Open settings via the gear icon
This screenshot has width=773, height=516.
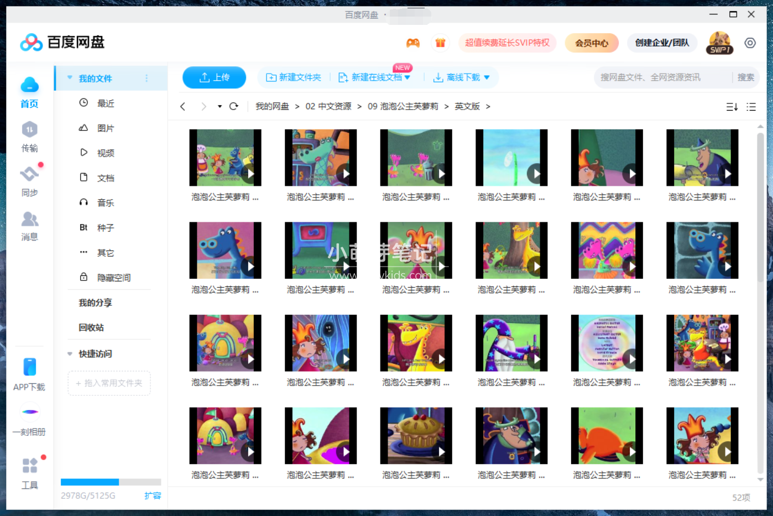coord(750,43)
